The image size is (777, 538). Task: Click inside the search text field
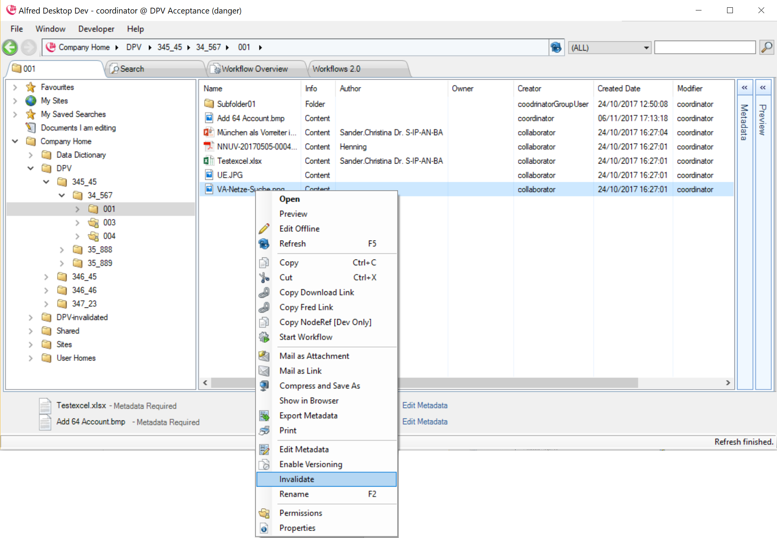704,48
